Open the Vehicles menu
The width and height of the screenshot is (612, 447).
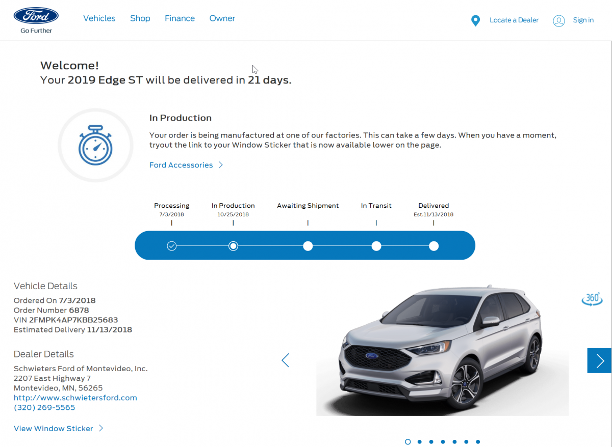click(99, 18)
